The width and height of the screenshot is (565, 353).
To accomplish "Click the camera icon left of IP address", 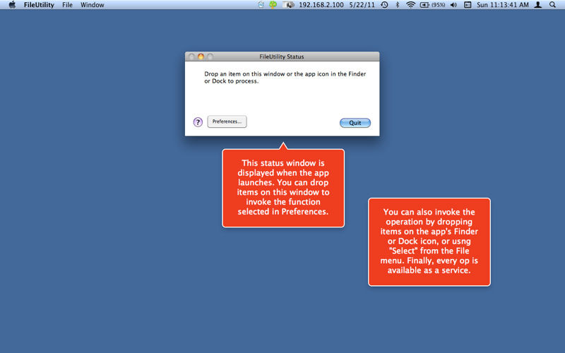I will (x=288, y=5).
